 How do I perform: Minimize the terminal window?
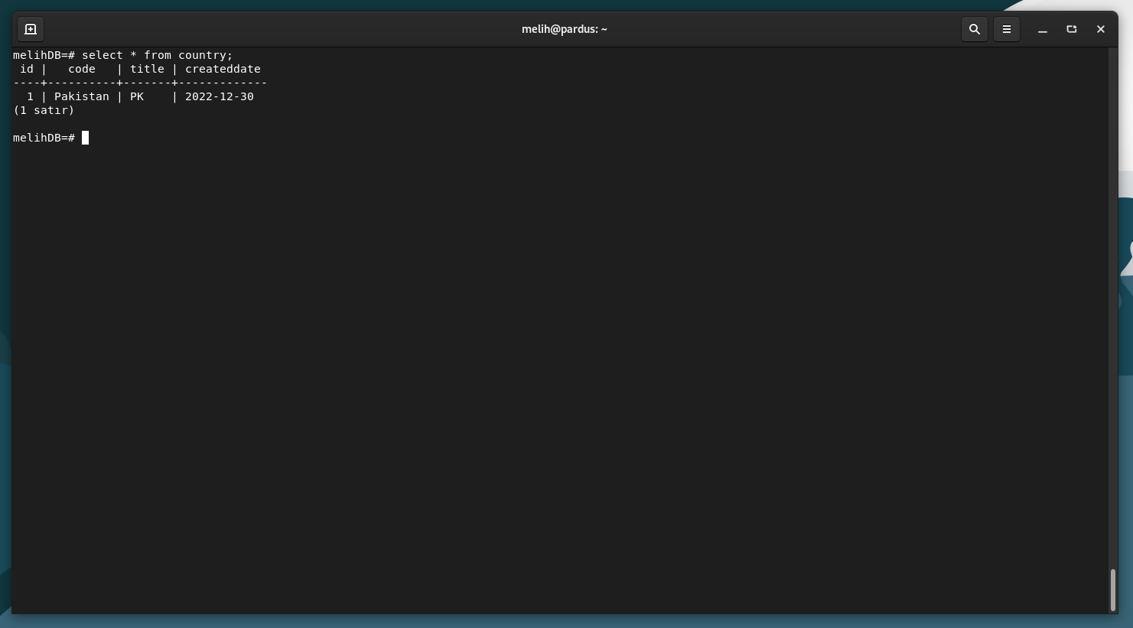click(x=1043, y=29)
